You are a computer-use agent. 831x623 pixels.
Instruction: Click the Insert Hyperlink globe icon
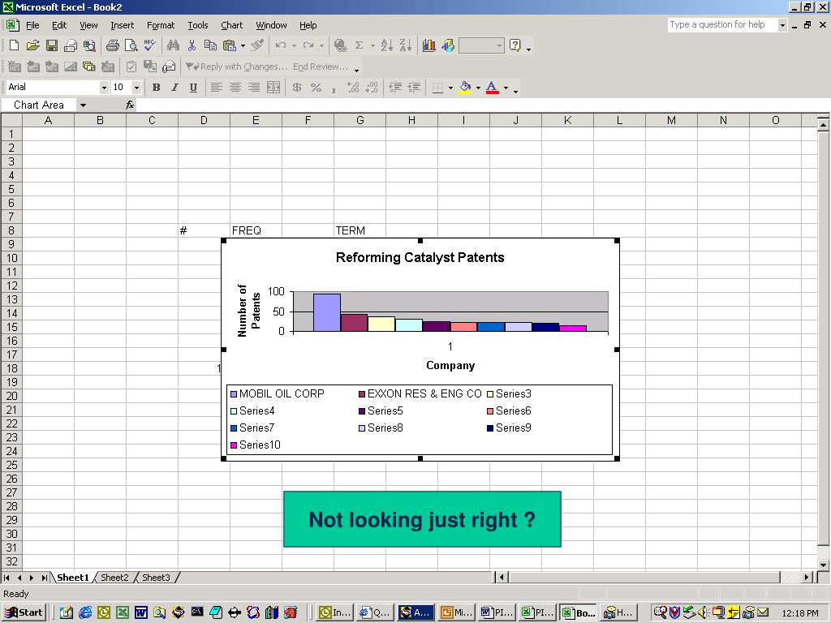pyautogui.click(x=340, y=45)
